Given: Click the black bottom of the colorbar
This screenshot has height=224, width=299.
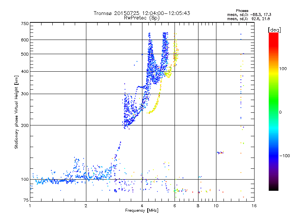Looking at the screenshot, I should pyautogui.click(x=274, y=188).
